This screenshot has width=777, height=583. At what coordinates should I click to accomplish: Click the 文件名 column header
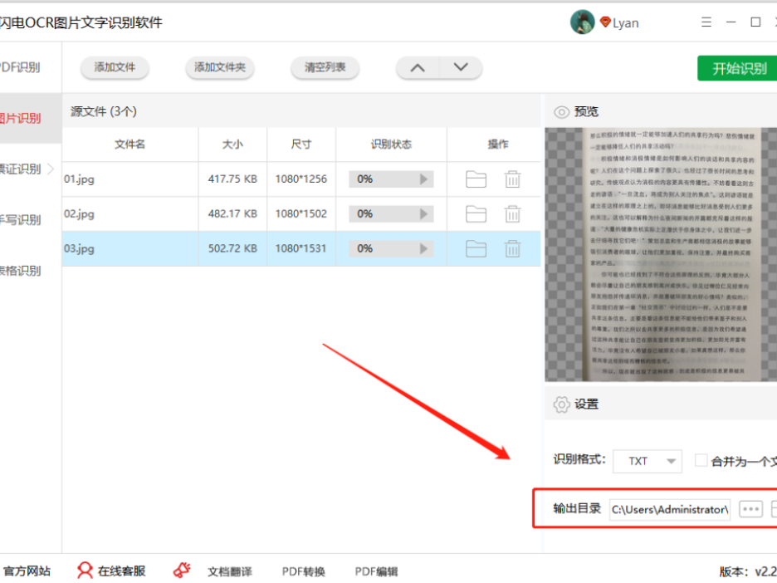pos(129,145)
